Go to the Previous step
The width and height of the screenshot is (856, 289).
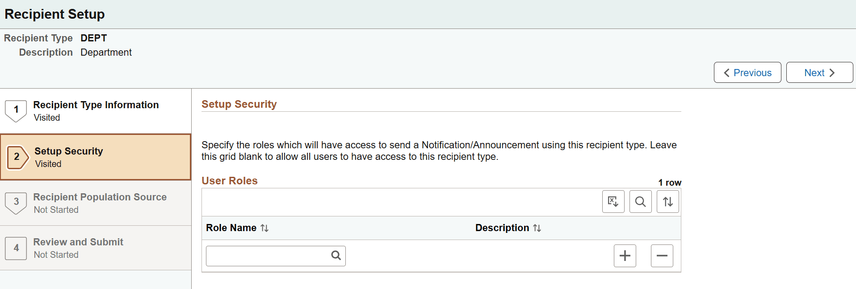[747, 72]
